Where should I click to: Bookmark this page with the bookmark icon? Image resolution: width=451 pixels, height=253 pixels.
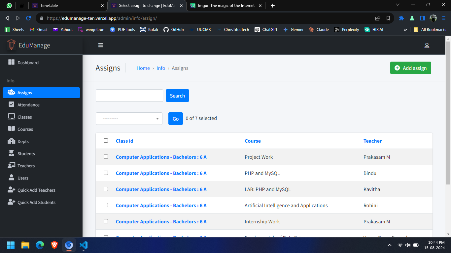tap(388, 18)
